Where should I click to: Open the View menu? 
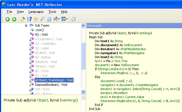20,12
